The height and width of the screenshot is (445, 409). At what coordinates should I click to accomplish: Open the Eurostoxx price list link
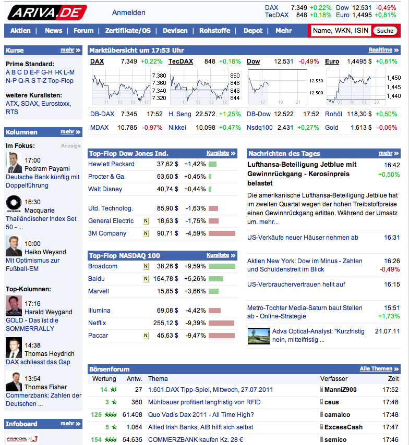[56, 104]
